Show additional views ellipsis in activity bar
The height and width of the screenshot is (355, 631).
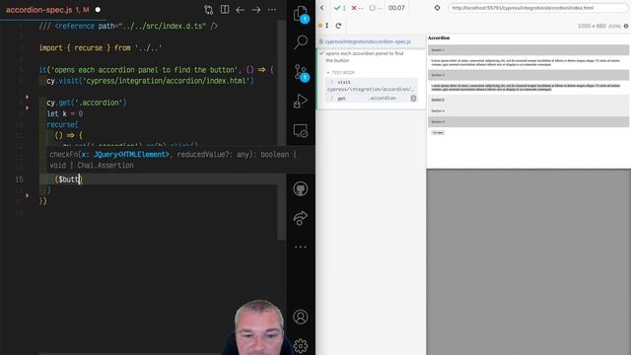point(300,247)
